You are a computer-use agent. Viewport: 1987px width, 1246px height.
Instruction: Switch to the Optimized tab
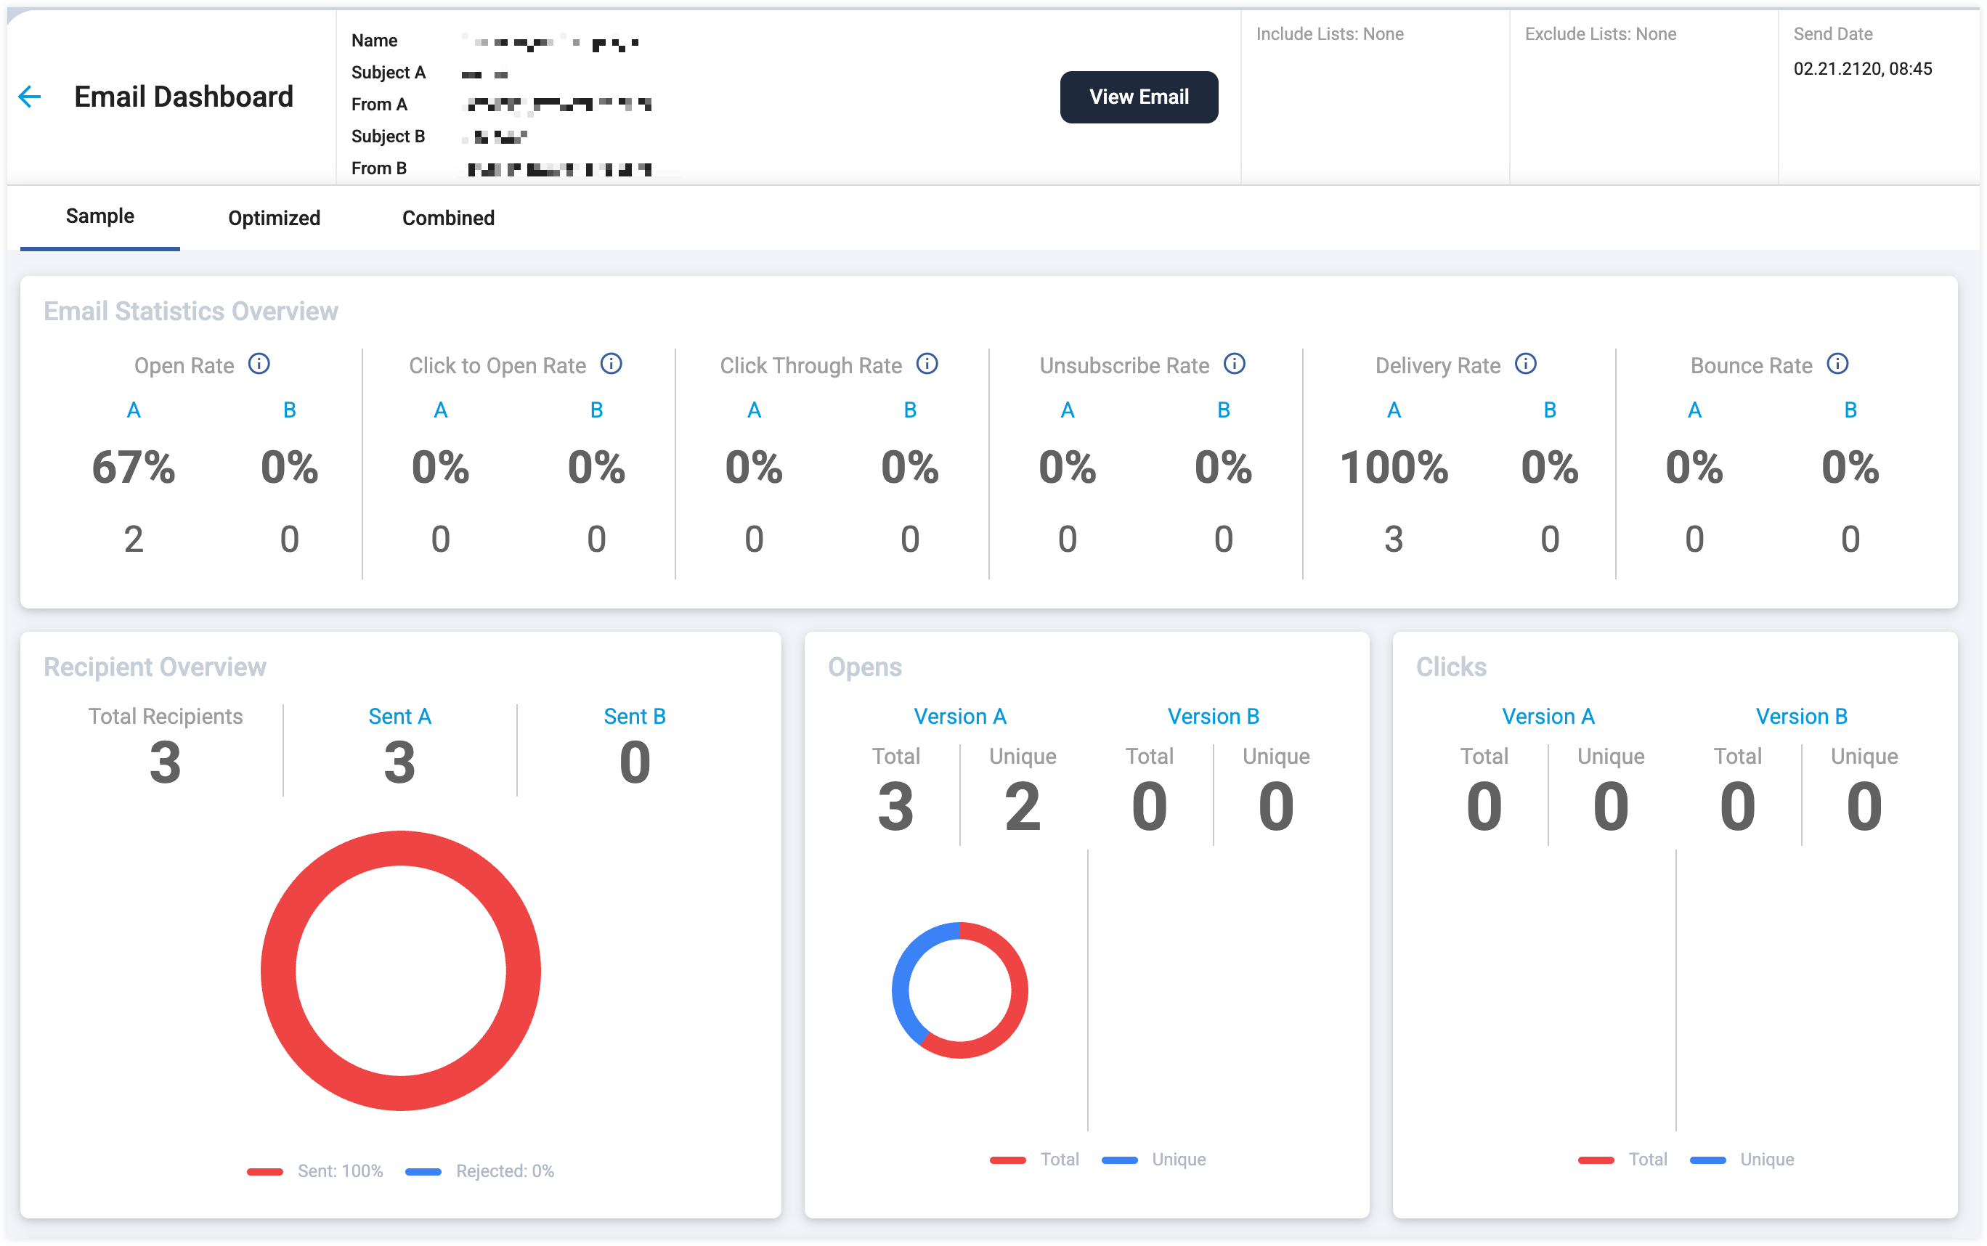[274, 218]
